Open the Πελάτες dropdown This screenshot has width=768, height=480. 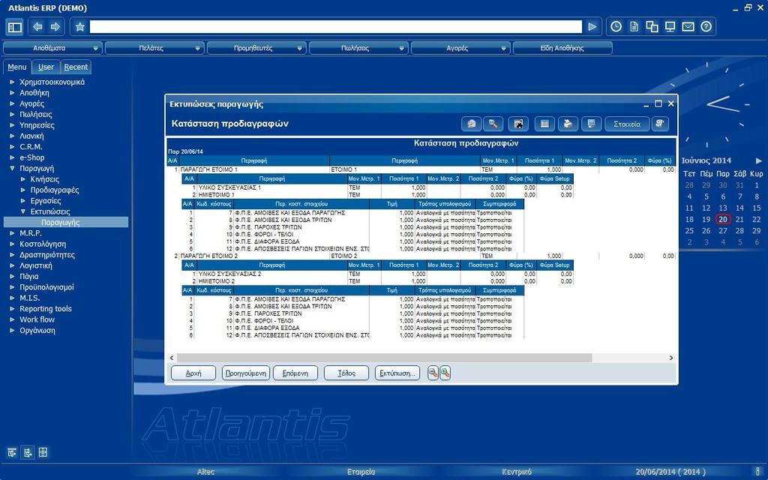198,49
